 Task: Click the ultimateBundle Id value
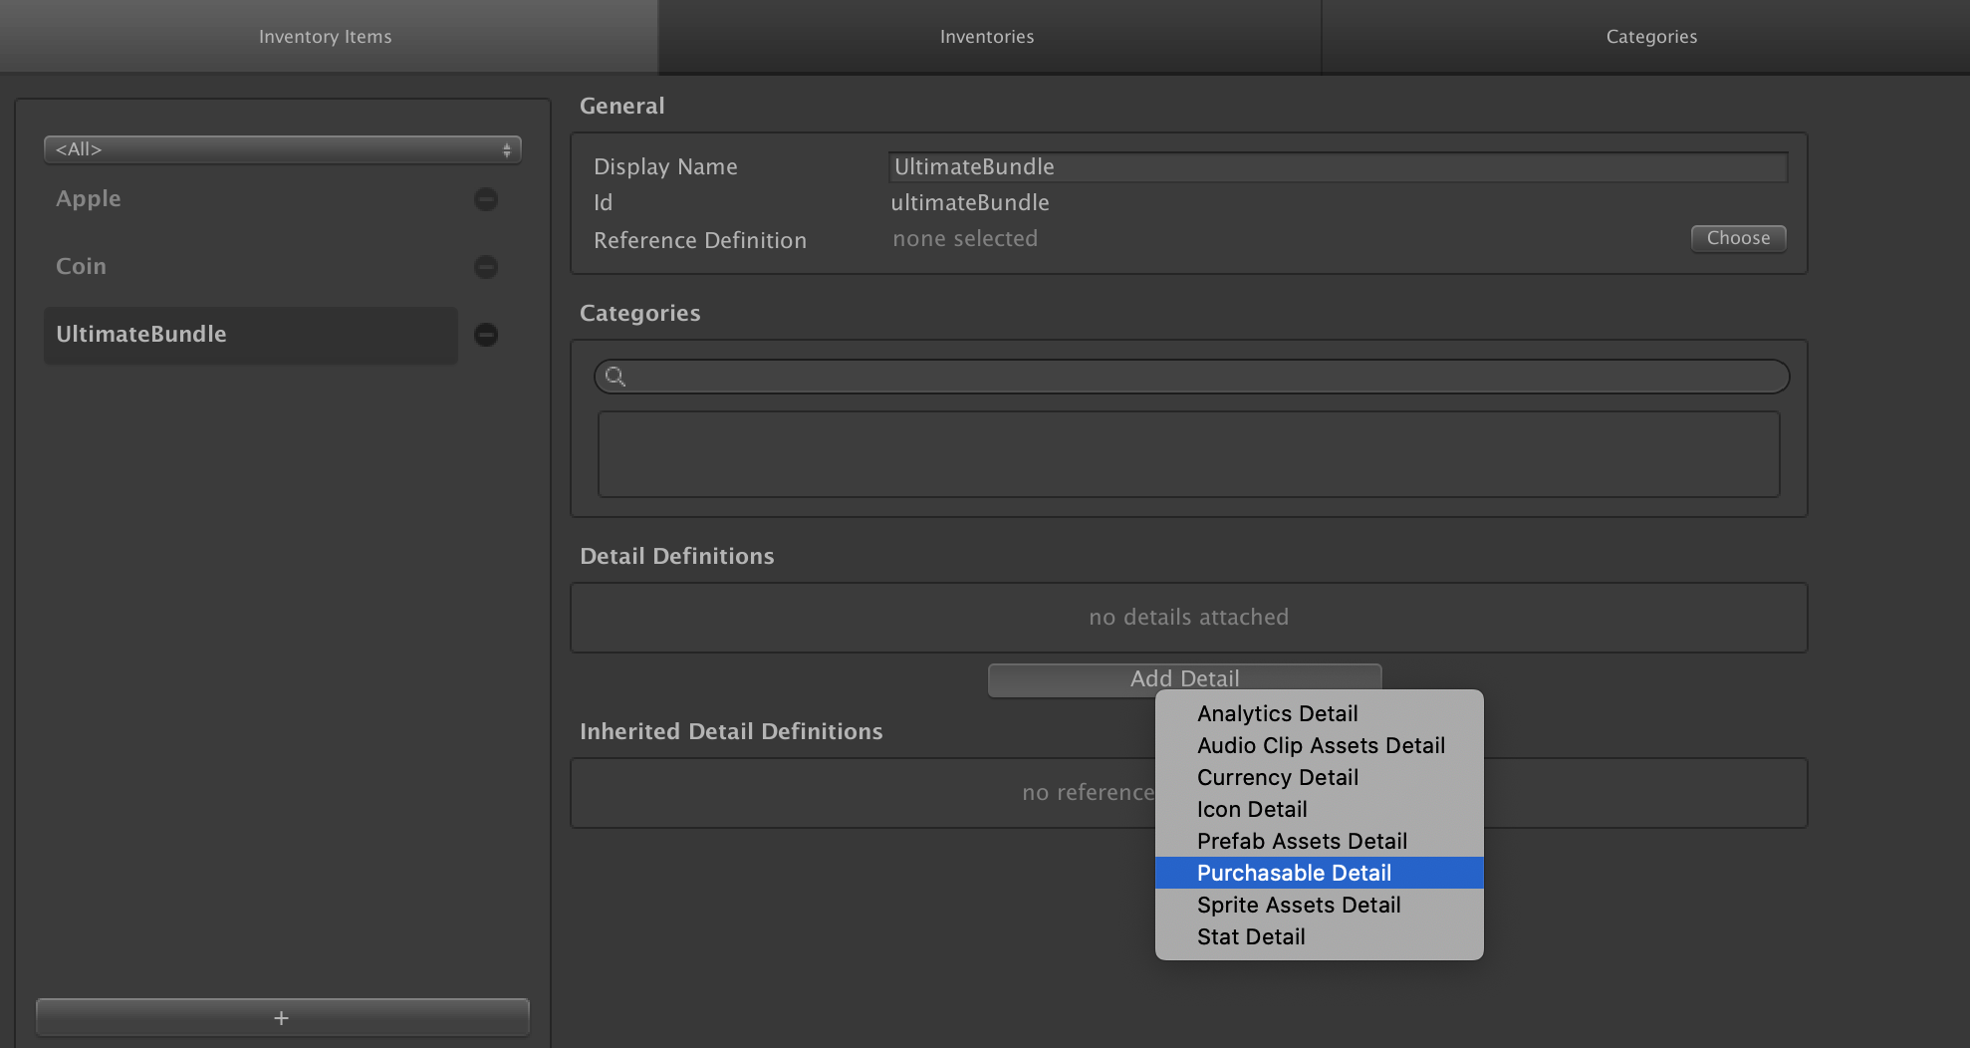969,203
